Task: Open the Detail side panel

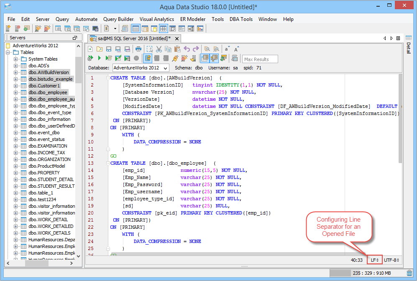Action: tap(409, 48)
